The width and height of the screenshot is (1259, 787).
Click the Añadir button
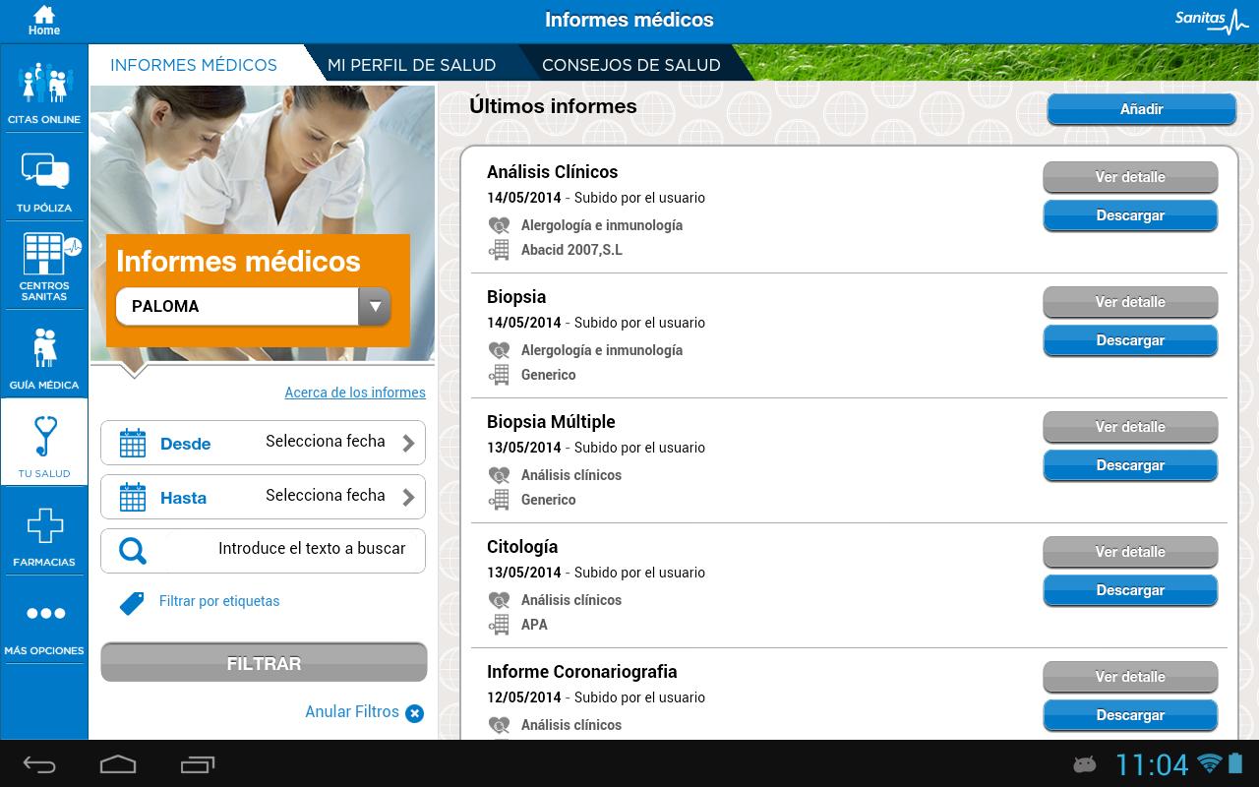coord(1141,109)
